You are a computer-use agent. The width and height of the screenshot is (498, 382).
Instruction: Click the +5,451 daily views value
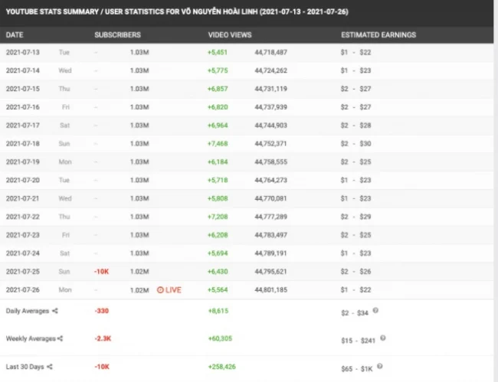click(218, 52)
